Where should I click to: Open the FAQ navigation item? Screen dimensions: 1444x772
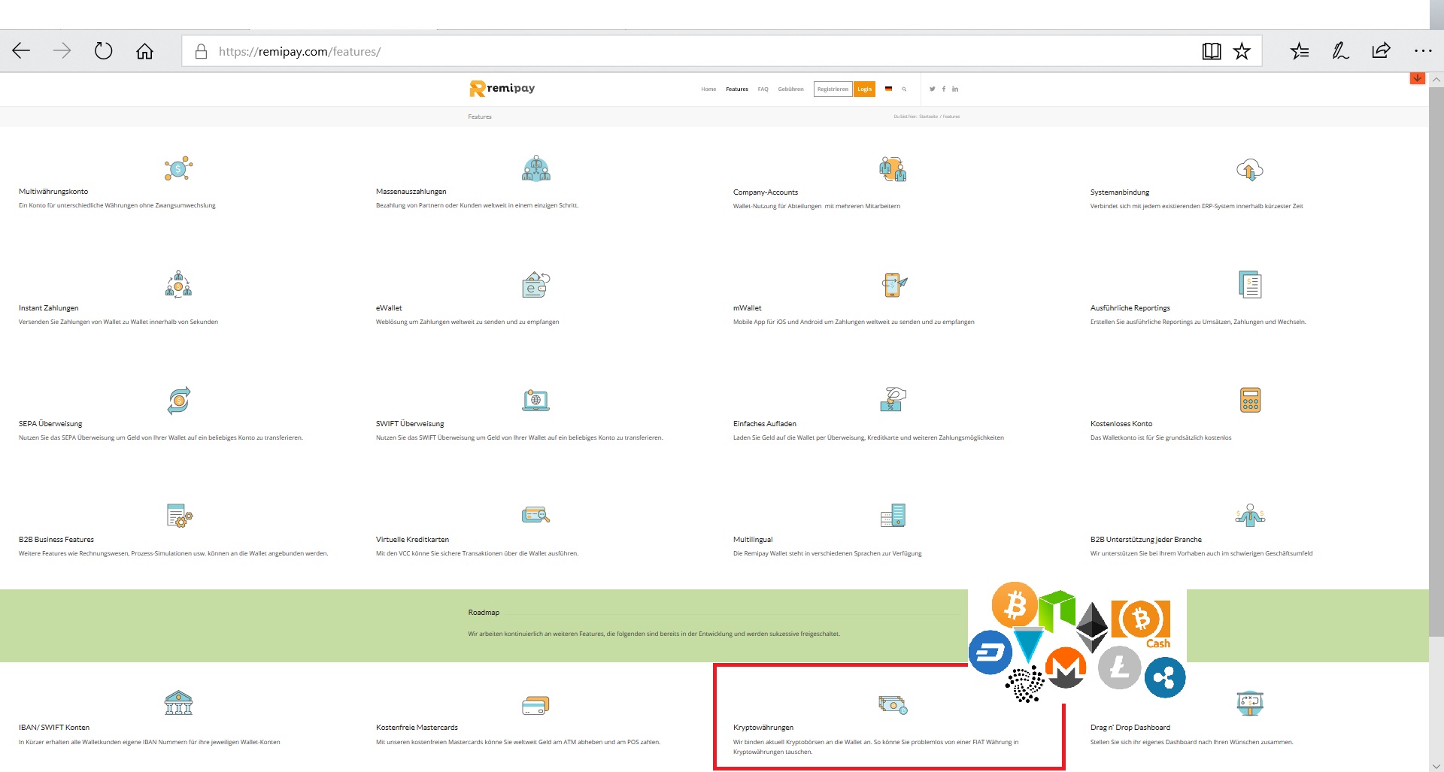(x=763, y=89)
